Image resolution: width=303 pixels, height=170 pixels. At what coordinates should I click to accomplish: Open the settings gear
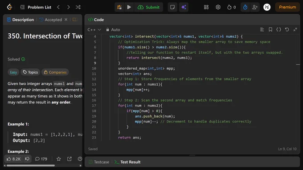(x=218, y=7)
